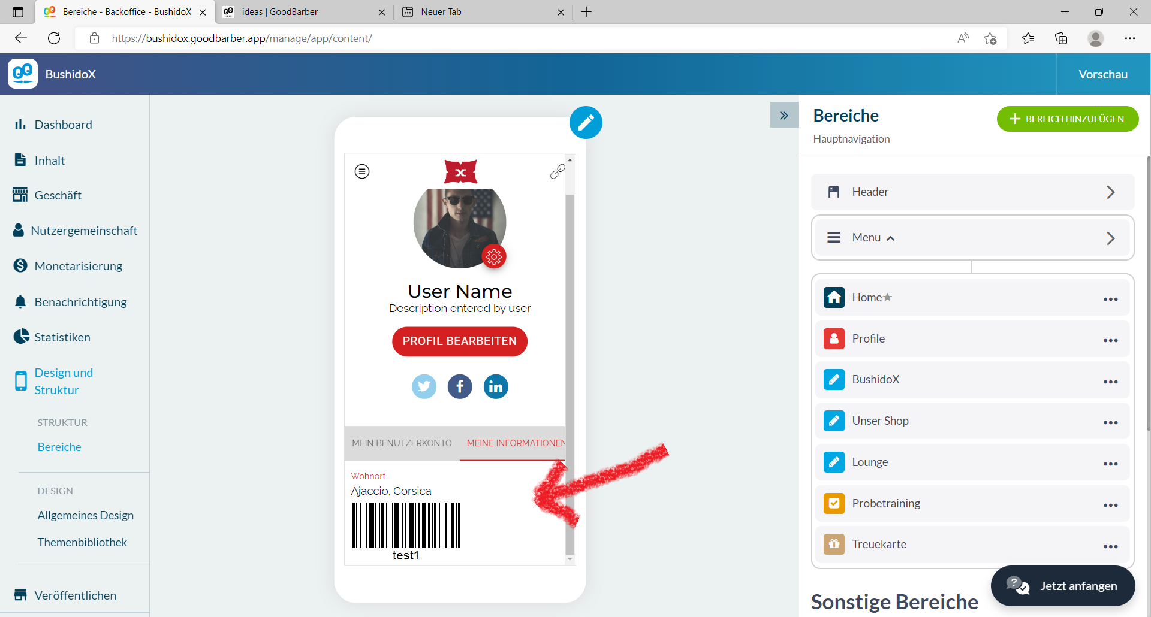The height and width of the screenshot is (617, 1151).
Task: Click the Profil bearbeiten button
Action: click(460, 341)
